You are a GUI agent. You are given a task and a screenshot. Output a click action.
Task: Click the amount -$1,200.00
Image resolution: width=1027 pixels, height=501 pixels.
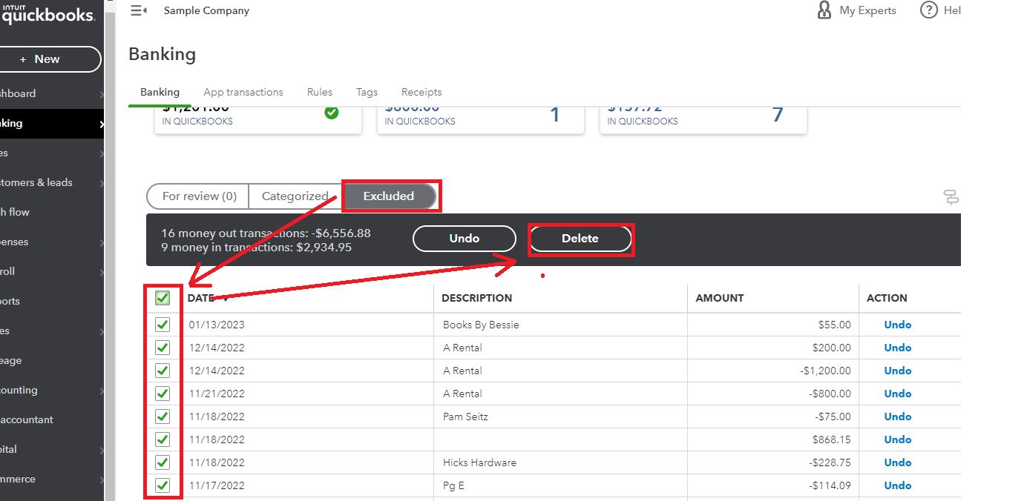[826, 371]
